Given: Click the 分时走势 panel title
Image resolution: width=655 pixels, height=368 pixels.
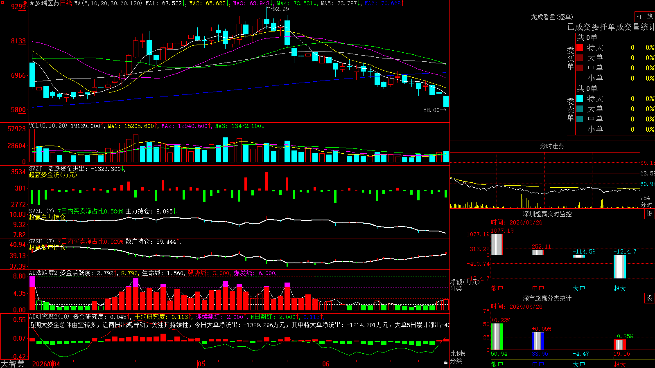Looking at the screenshot, I should point(552,146).
